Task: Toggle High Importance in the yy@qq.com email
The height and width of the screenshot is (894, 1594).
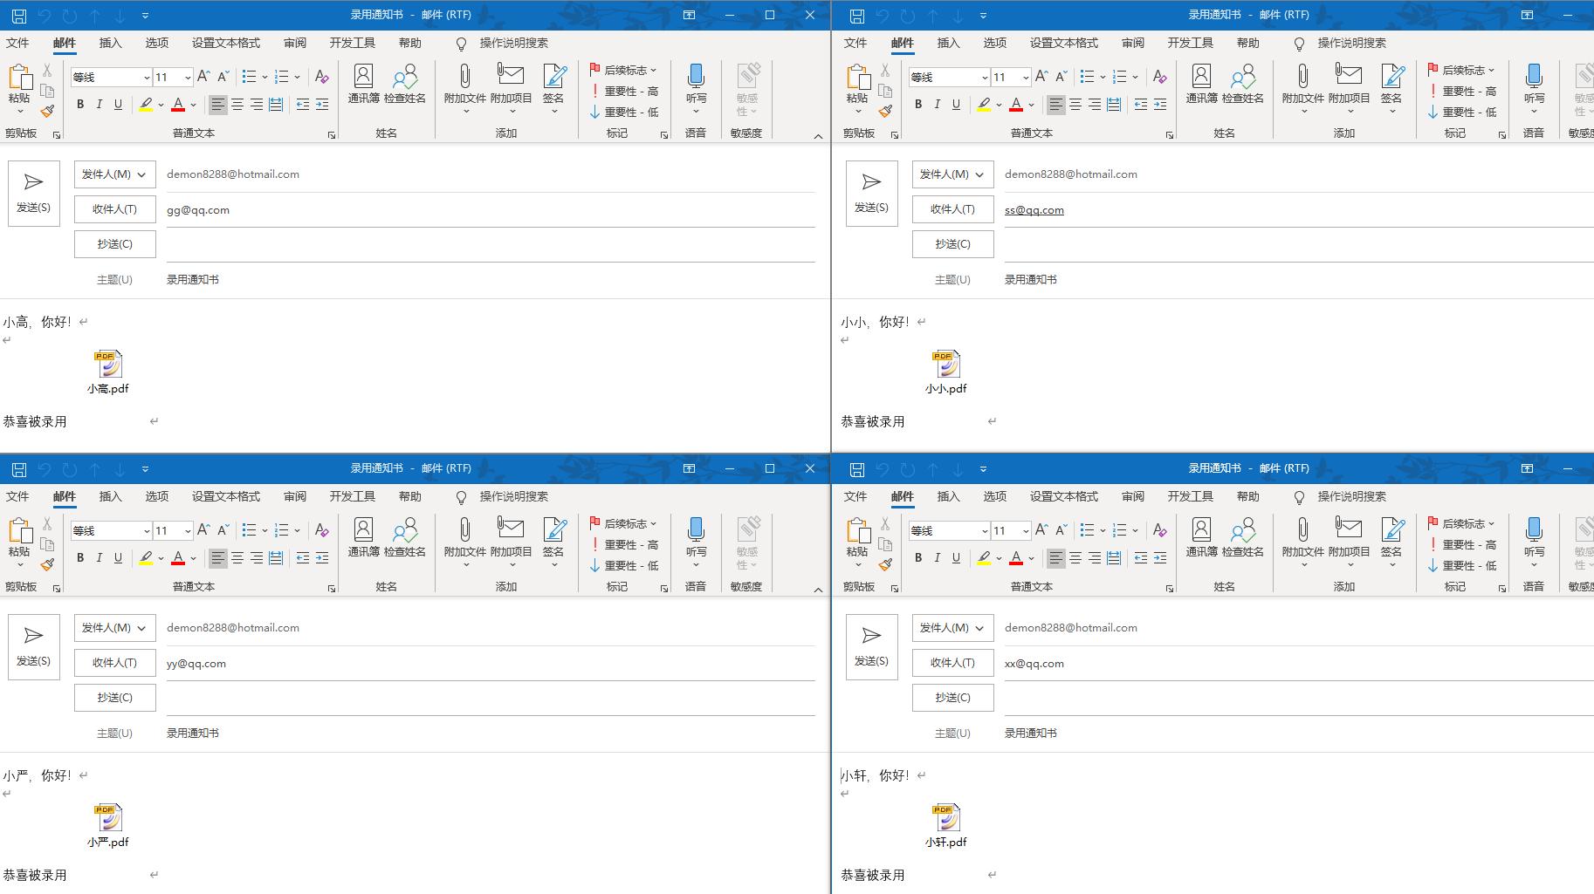Action: 624,544
